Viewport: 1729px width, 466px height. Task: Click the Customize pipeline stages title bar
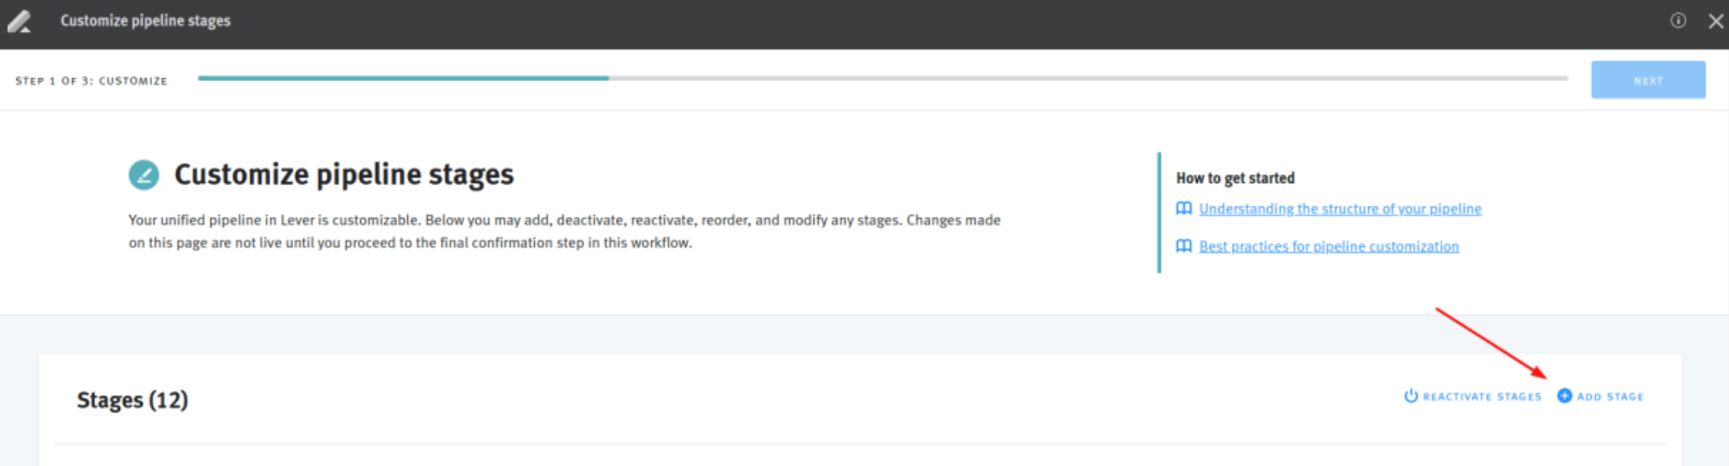[x=145, y=20]
